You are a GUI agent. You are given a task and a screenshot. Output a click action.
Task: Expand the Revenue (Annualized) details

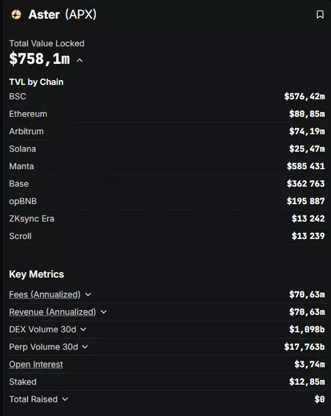[104, 312]
